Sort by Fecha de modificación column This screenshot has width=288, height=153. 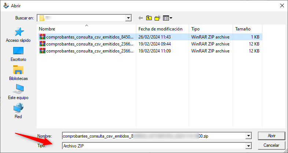click(160, 29)
